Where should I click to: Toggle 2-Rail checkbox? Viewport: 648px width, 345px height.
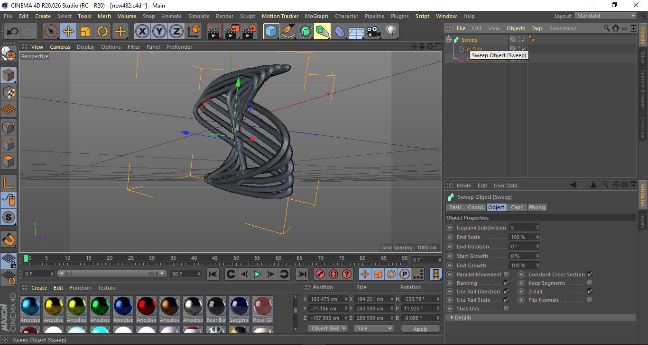(x=590, y=292)
